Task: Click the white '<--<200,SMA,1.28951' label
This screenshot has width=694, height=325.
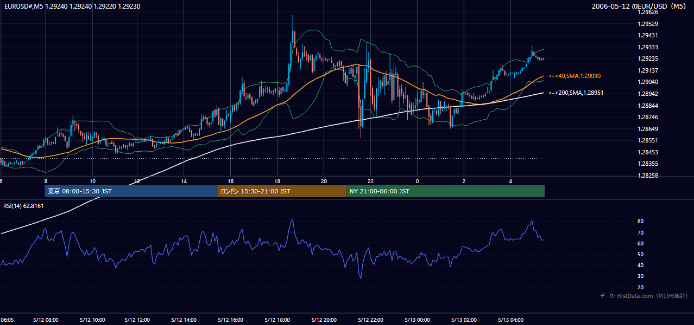Action: tap(576, 93)
